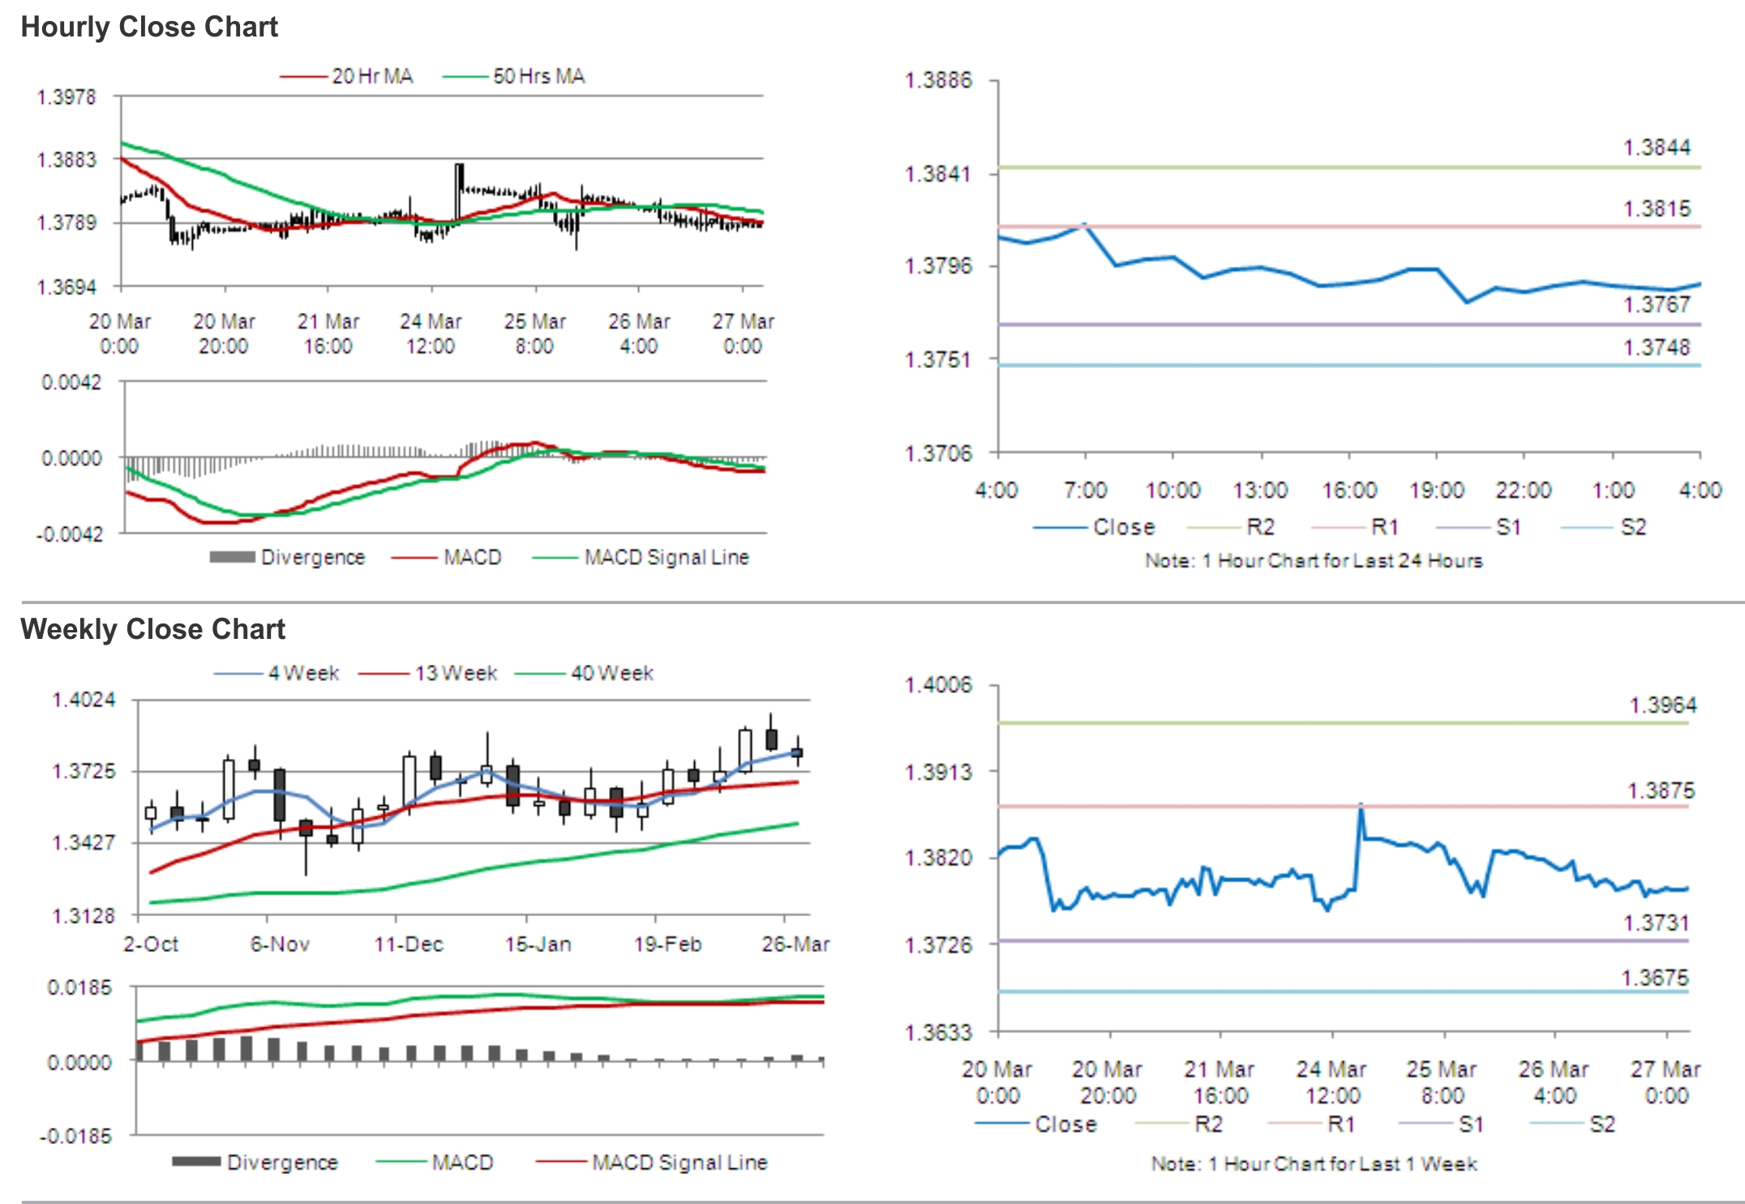This screenshot has height=1204, width=1745.
Task: Click the 1.3883 axis value
Action: 66,160
